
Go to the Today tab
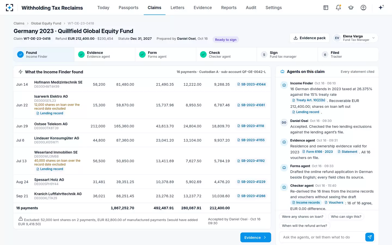[103, 8]
